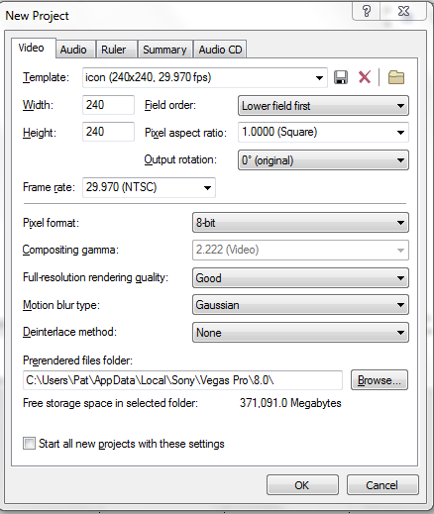Click the question mark help icon
The image size is (434, 514).
(x=367, y=12)
